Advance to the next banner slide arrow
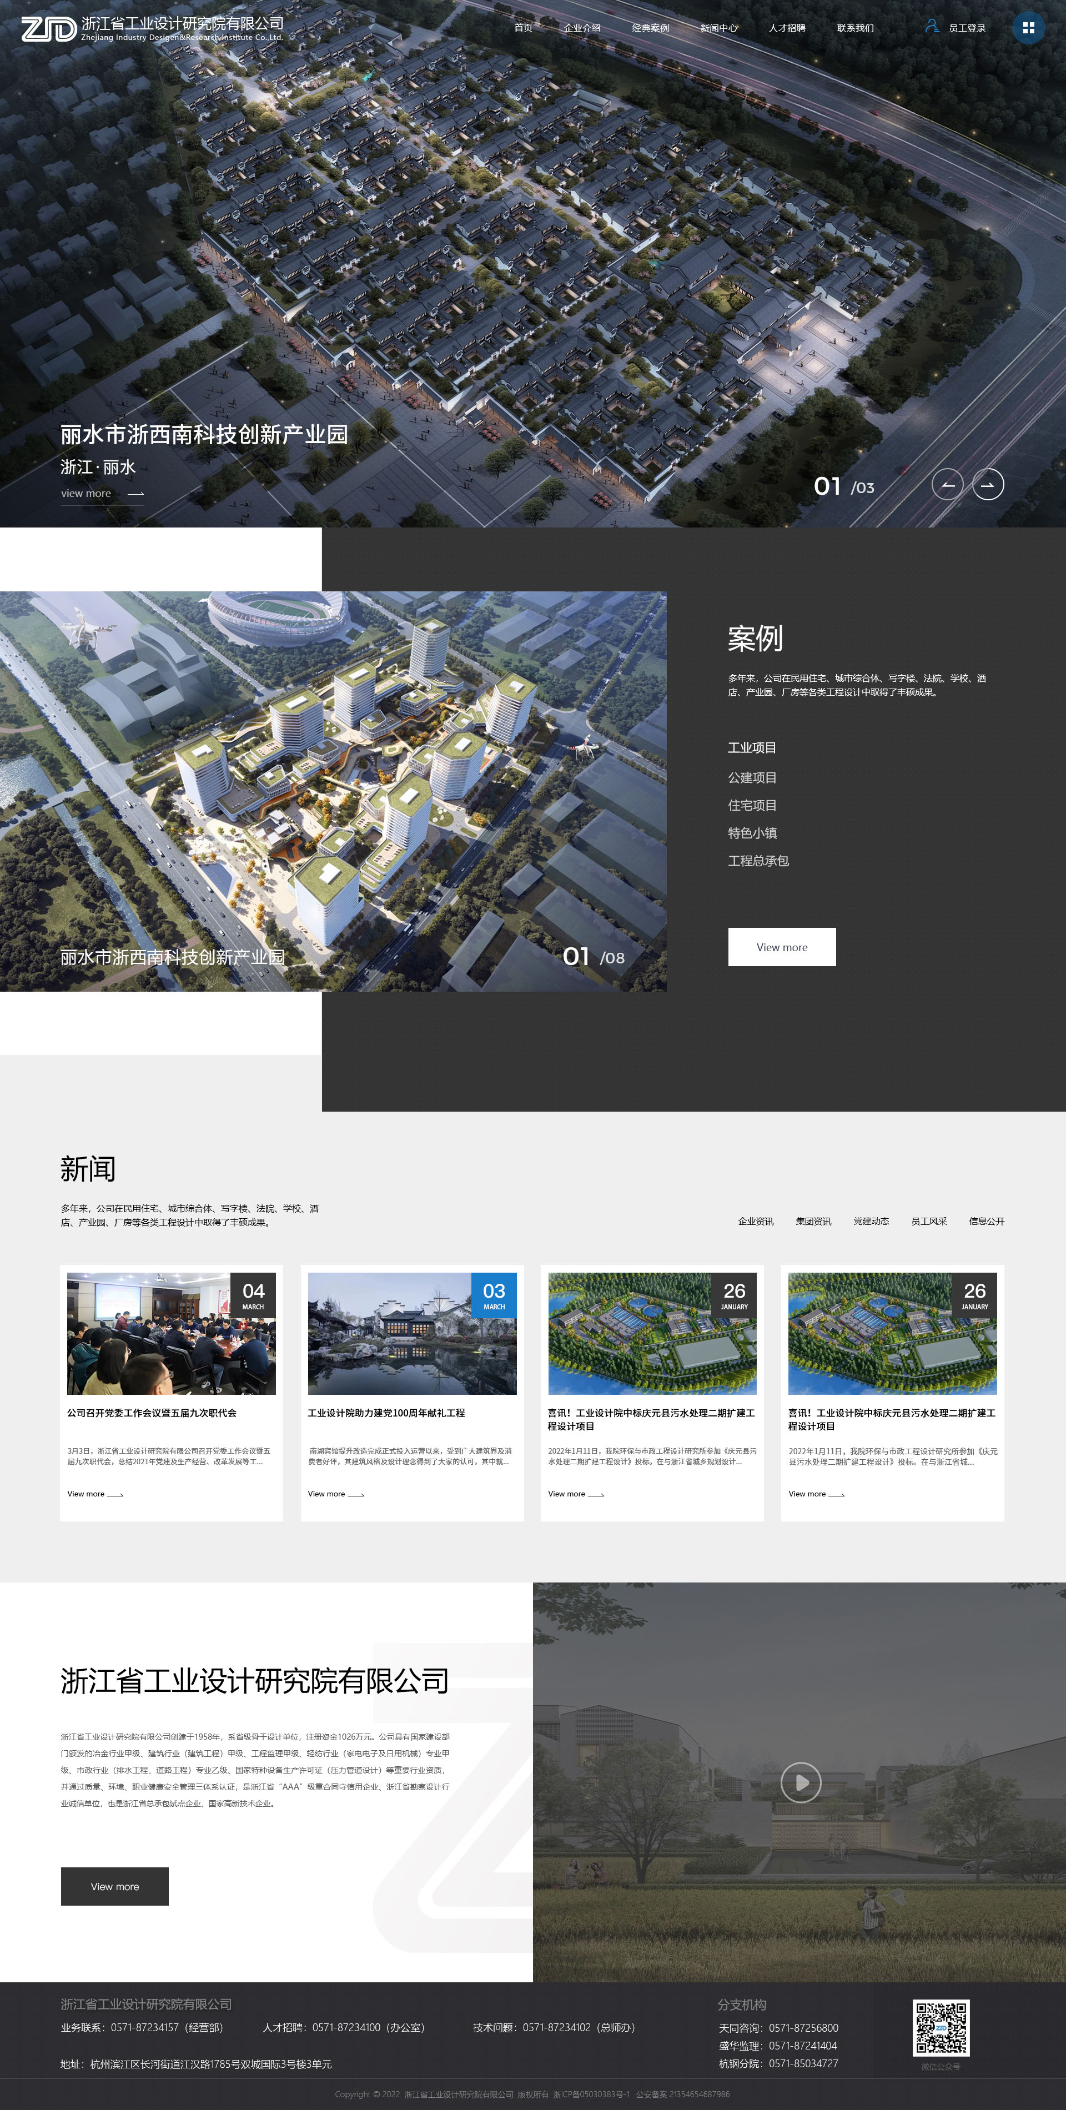The image size is (1066, 2110). coord(987,485)
